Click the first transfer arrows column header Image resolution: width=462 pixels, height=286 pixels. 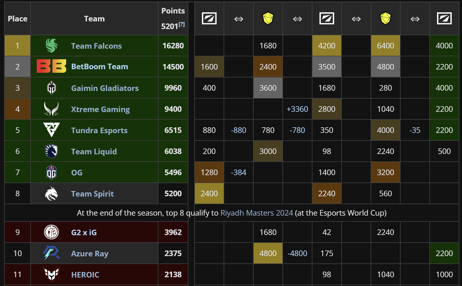[x=238, y=19]
